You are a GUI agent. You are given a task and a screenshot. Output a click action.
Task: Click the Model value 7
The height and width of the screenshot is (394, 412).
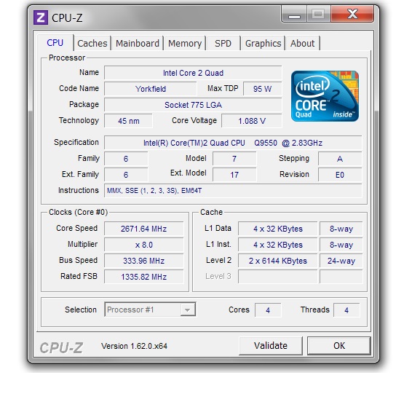pos(234,159)
